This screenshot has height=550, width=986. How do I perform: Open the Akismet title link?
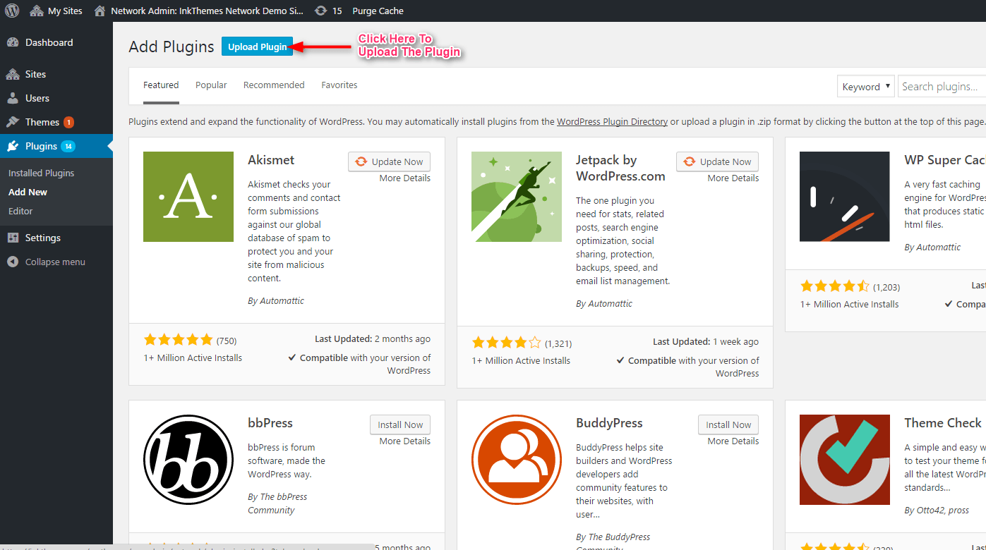click(x=271, y=160)
